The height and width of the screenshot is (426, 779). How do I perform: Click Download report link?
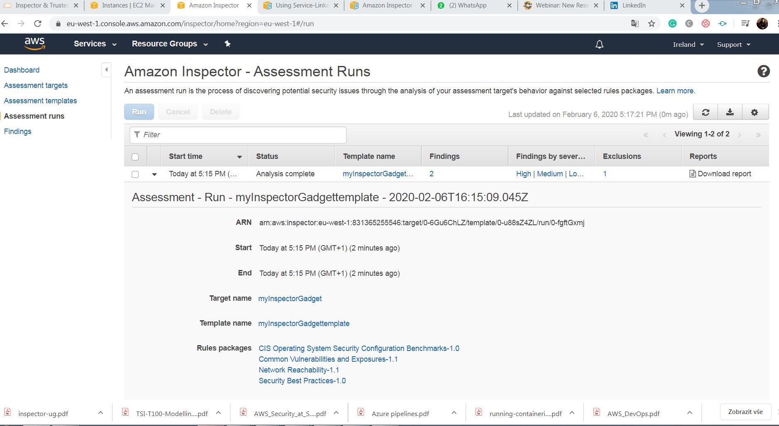click(x=720, y=174)
